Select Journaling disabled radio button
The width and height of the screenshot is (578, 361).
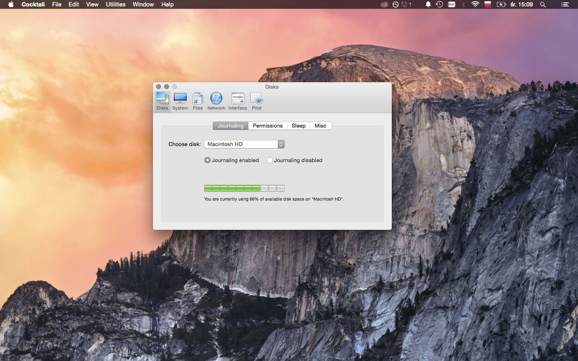(295, 160)
